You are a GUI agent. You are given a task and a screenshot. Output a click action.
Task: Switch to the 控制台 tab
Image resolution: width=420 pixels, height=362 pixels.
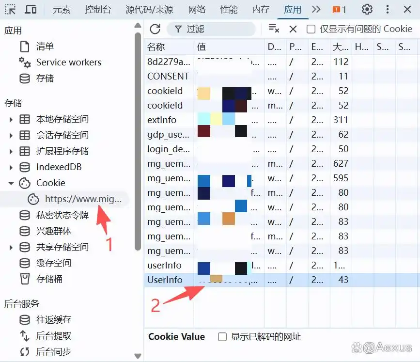point(98,10)
